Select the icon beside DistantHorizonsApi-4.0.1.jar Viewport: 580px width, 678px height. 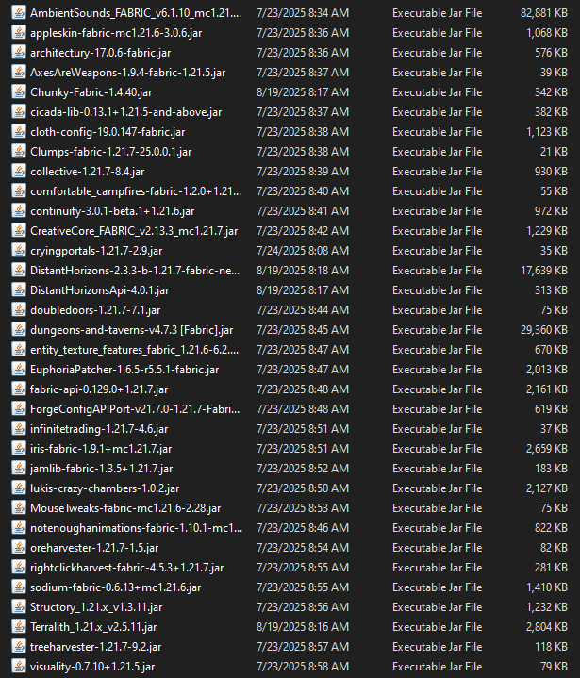pos(19,290)
